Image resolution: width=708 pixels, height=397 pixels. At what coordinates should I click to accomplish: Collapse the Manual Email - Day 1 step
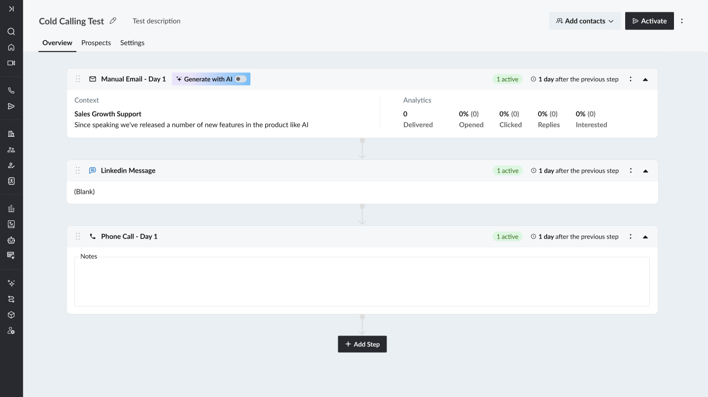click(x=645, y=79)
